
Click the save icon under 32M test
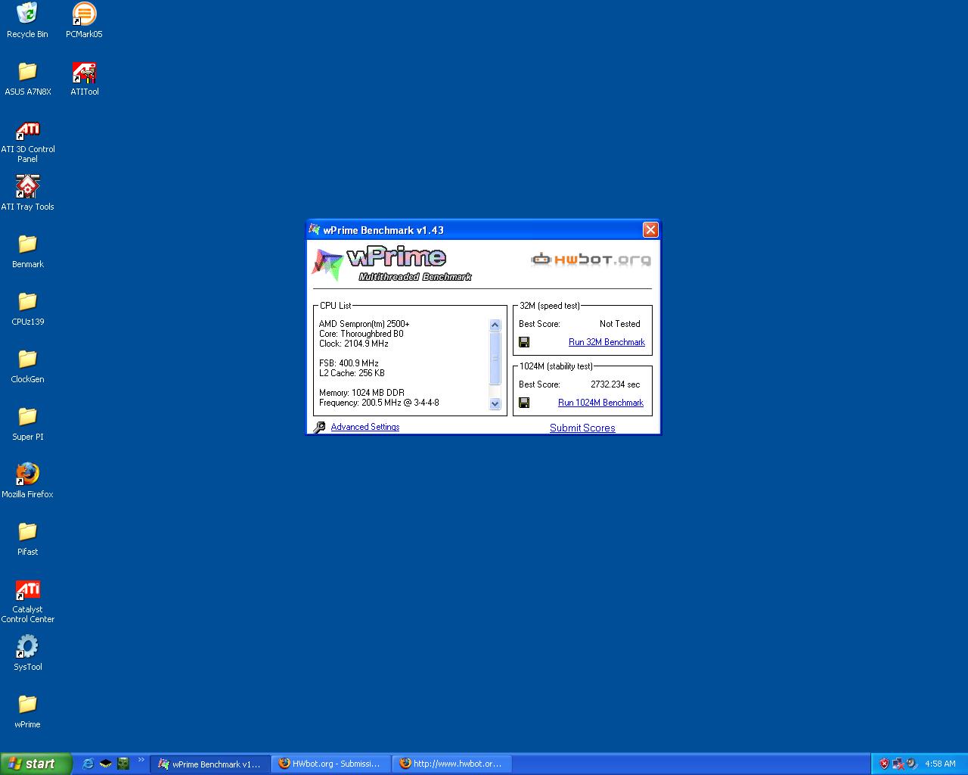tap(524, 342)
